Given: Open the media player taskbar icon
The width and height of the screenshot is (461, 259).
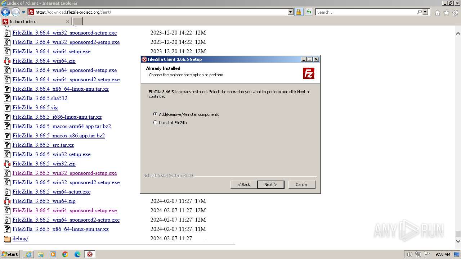Looking at the screenshot, I should pyautogui.click(x=53, y=254).
